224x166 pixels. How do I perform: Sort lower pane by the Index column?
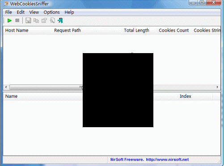pos(195,96)
